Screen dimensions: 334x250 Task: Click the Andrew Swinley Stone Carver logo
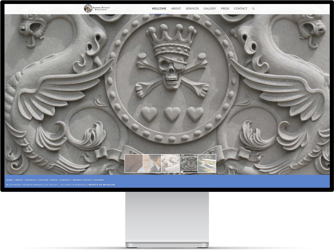tap(97, 8)
